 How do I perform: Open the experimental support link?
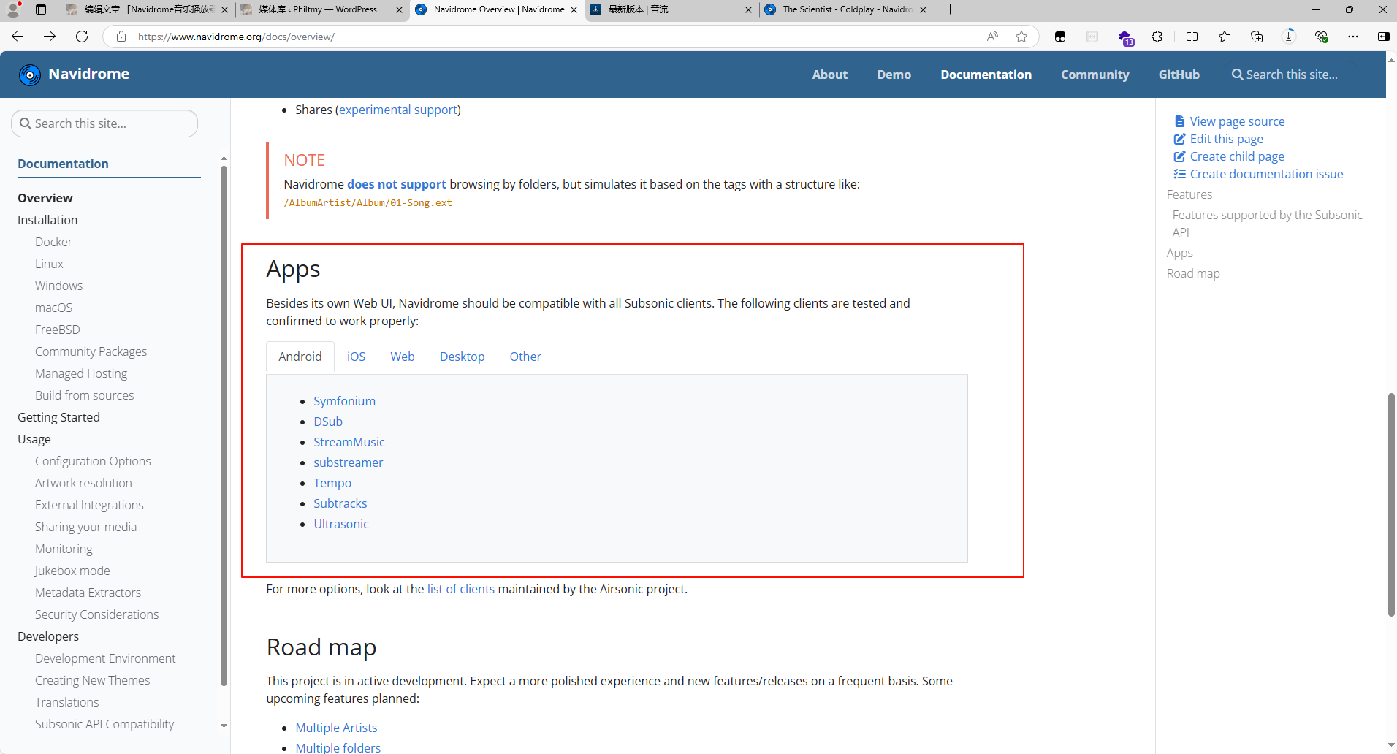pos(398,110)
